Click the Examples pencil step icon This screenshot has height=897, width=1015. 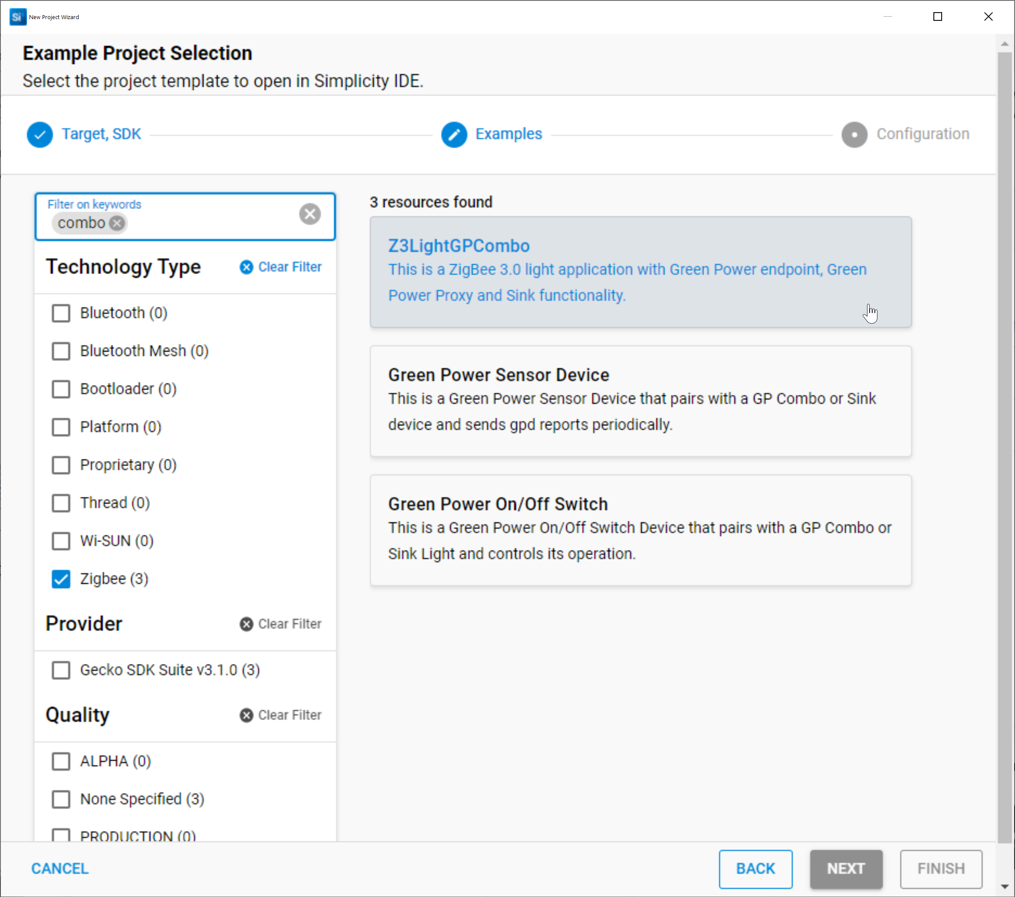[x=454, y=135]
